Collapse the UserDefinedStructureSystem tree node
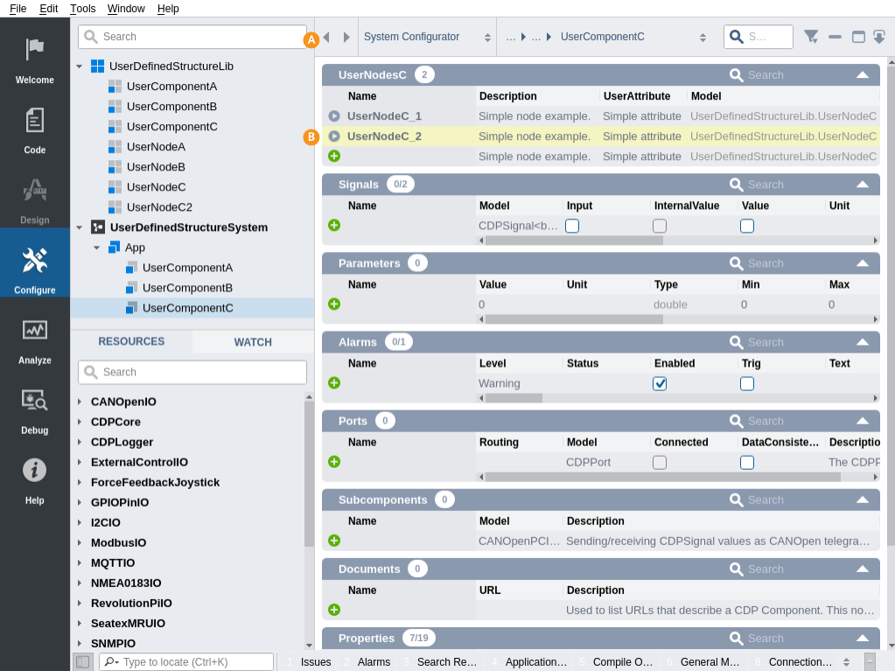Screen dimensions: 895x671 coord(80,227)
